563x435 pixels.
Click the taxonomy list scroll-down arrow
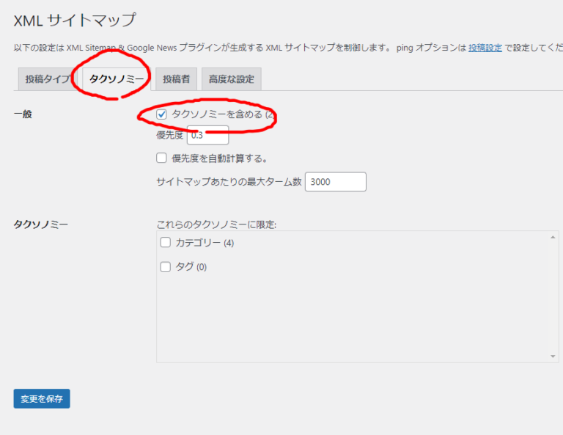coord(553,357)
